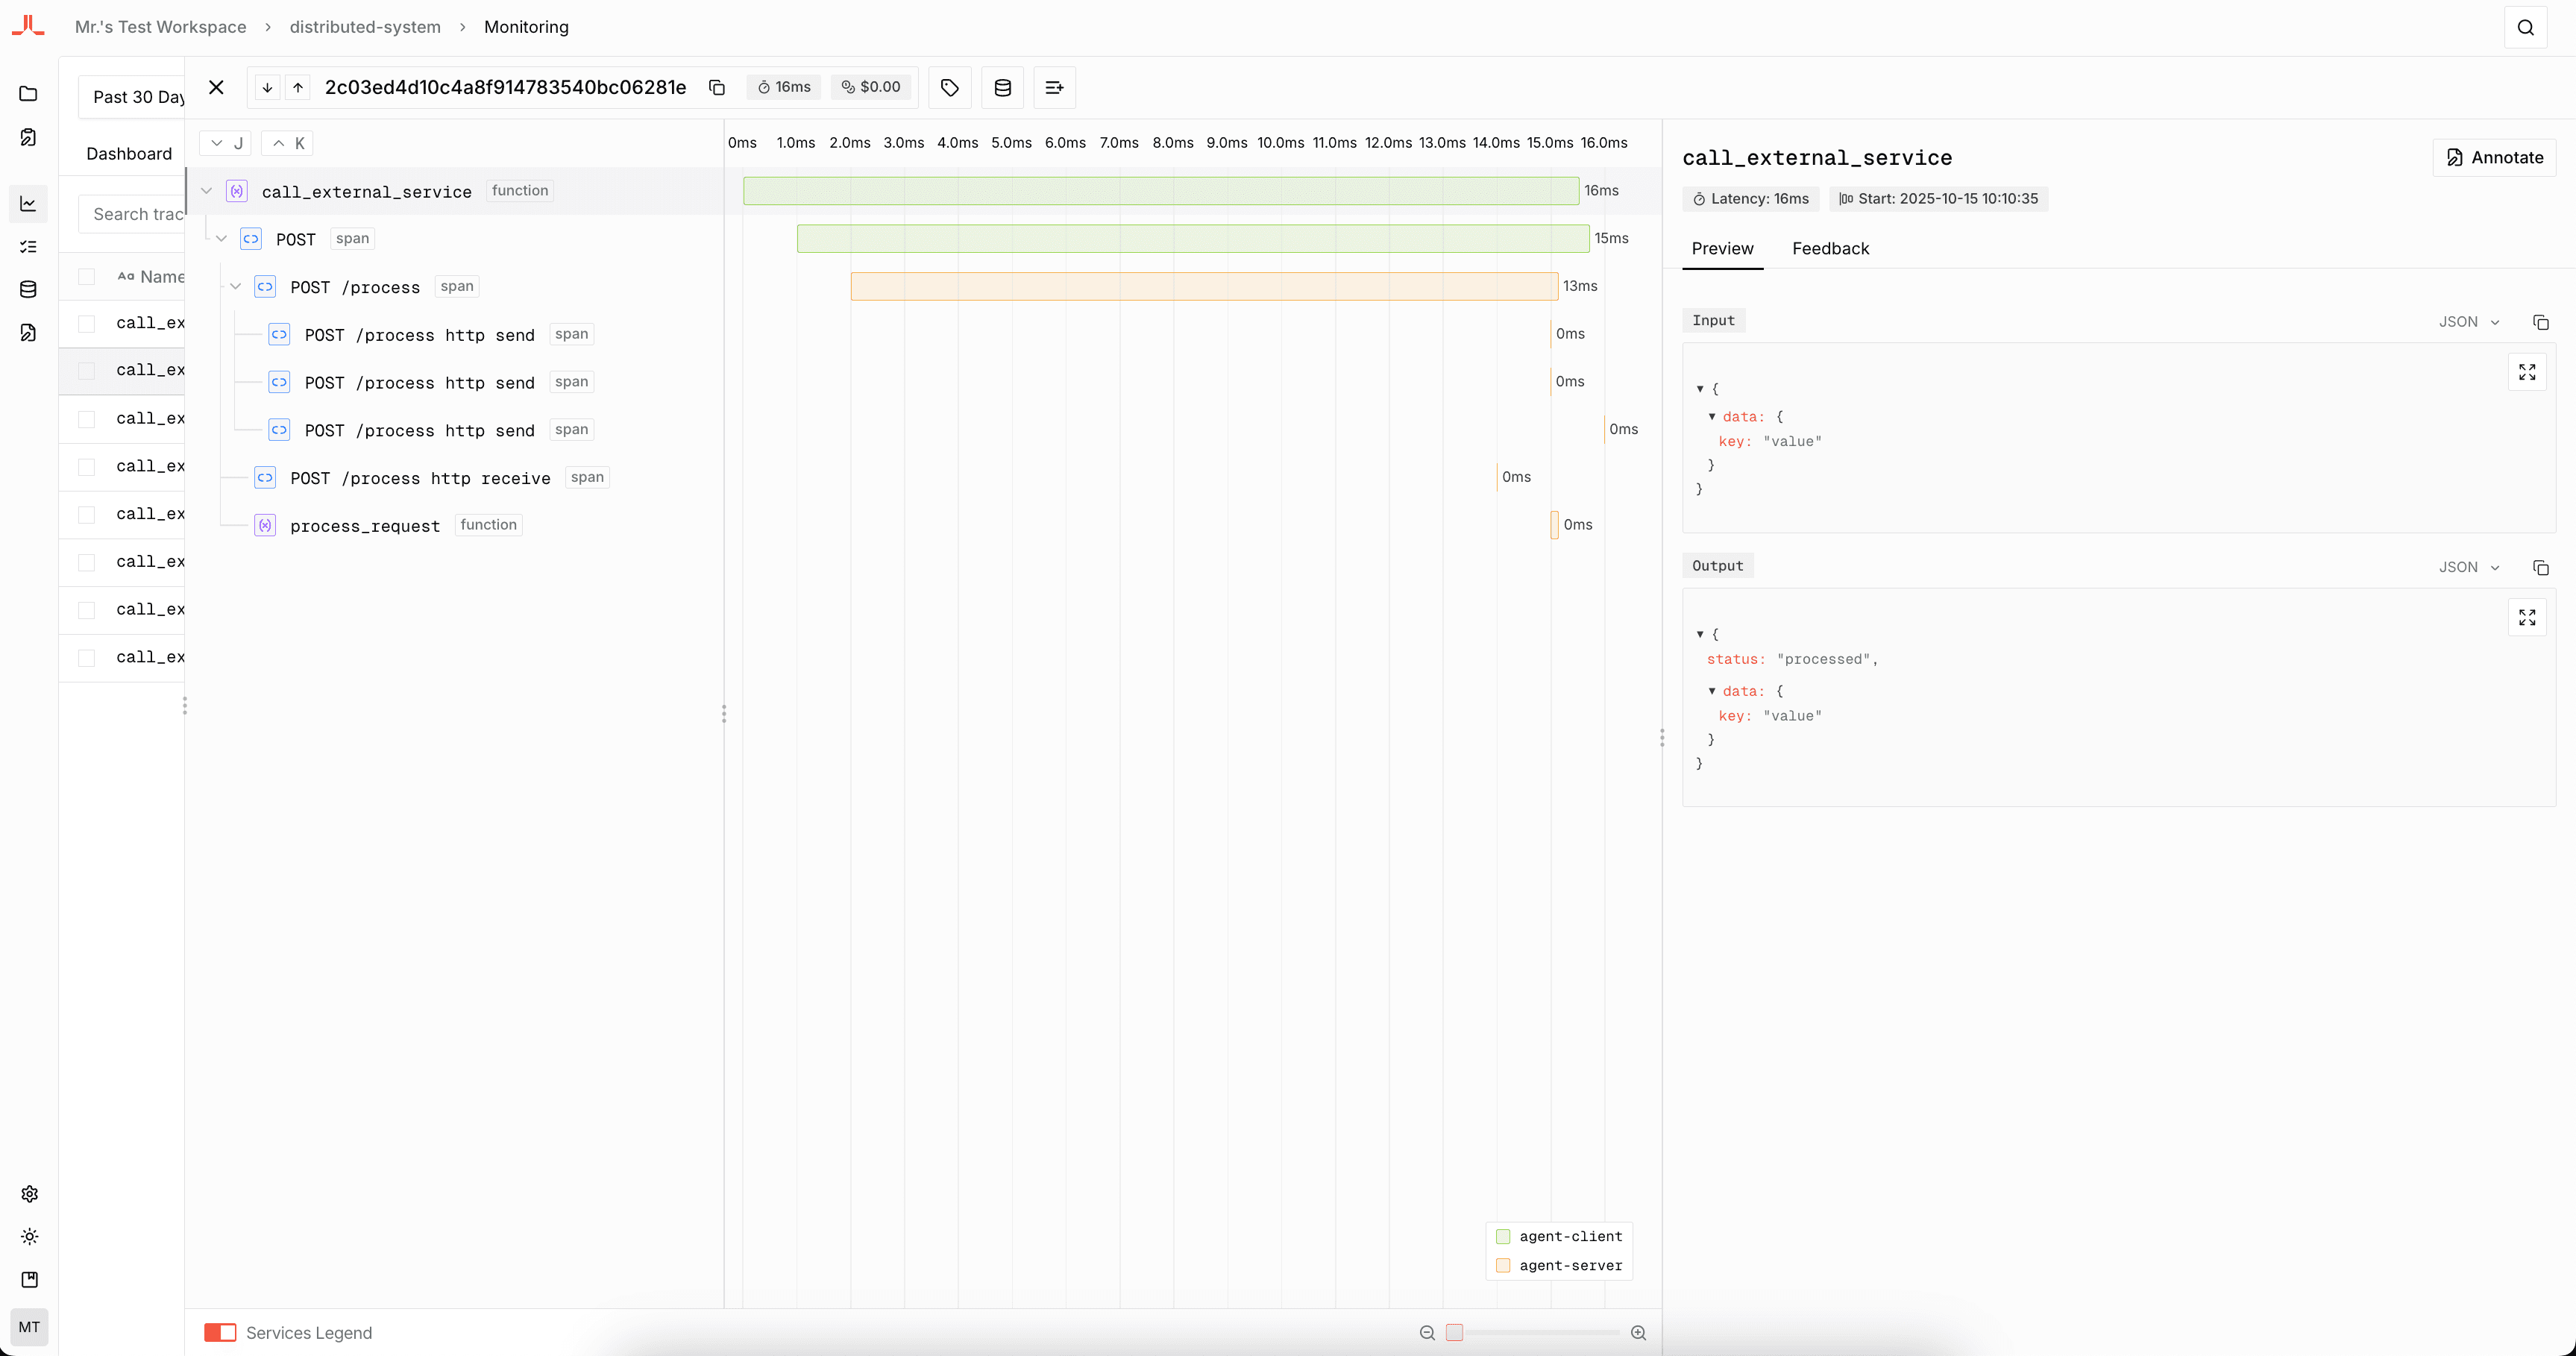Click the add-to-list icon in trace toolbar

point(1054,87)
